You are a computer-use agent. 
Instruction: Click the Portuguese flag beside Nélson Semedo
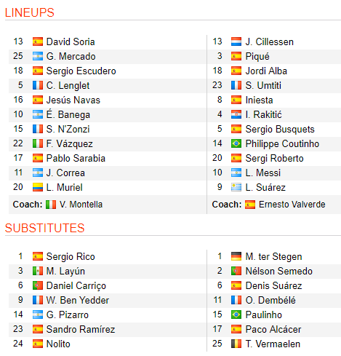236,271
